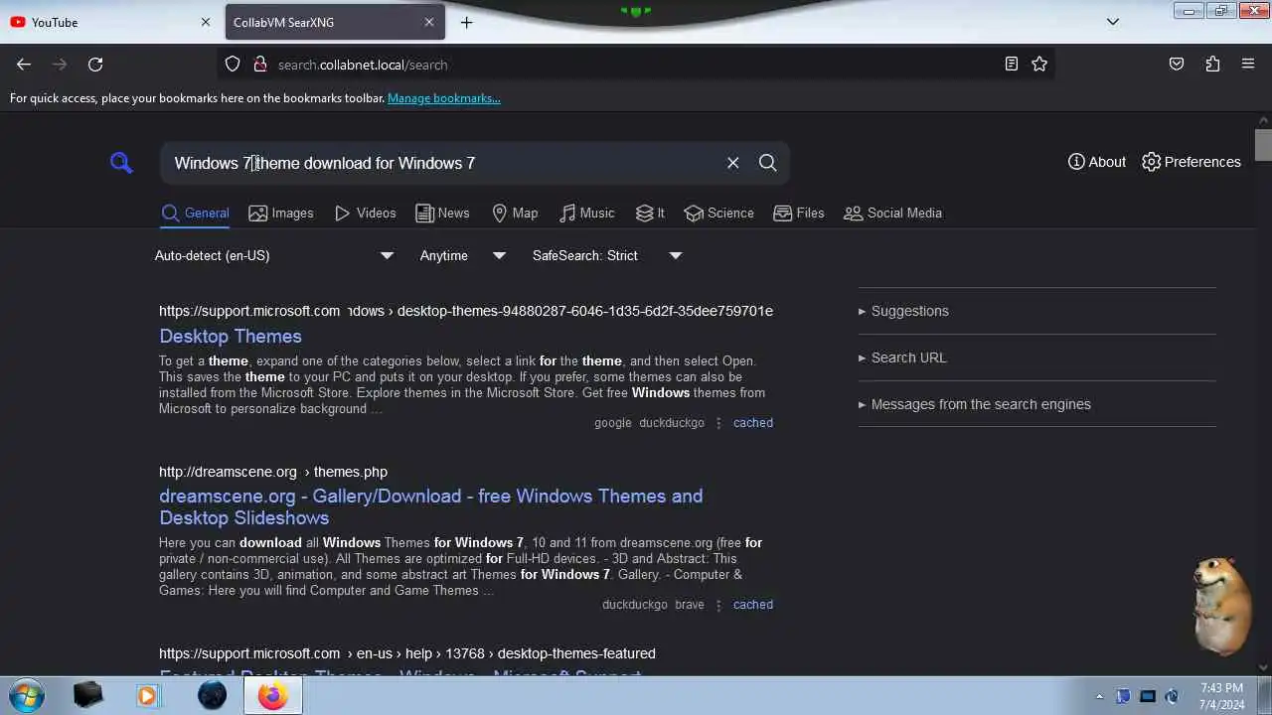The height and width of the screenshot is (715, 1272).
Task: Open dreamscene.org Gallery/Download result
Action: 430,506
